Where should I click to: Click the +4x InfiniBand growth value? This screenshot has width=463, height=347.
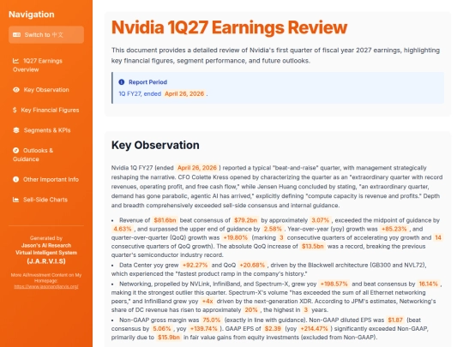(207, 302)
